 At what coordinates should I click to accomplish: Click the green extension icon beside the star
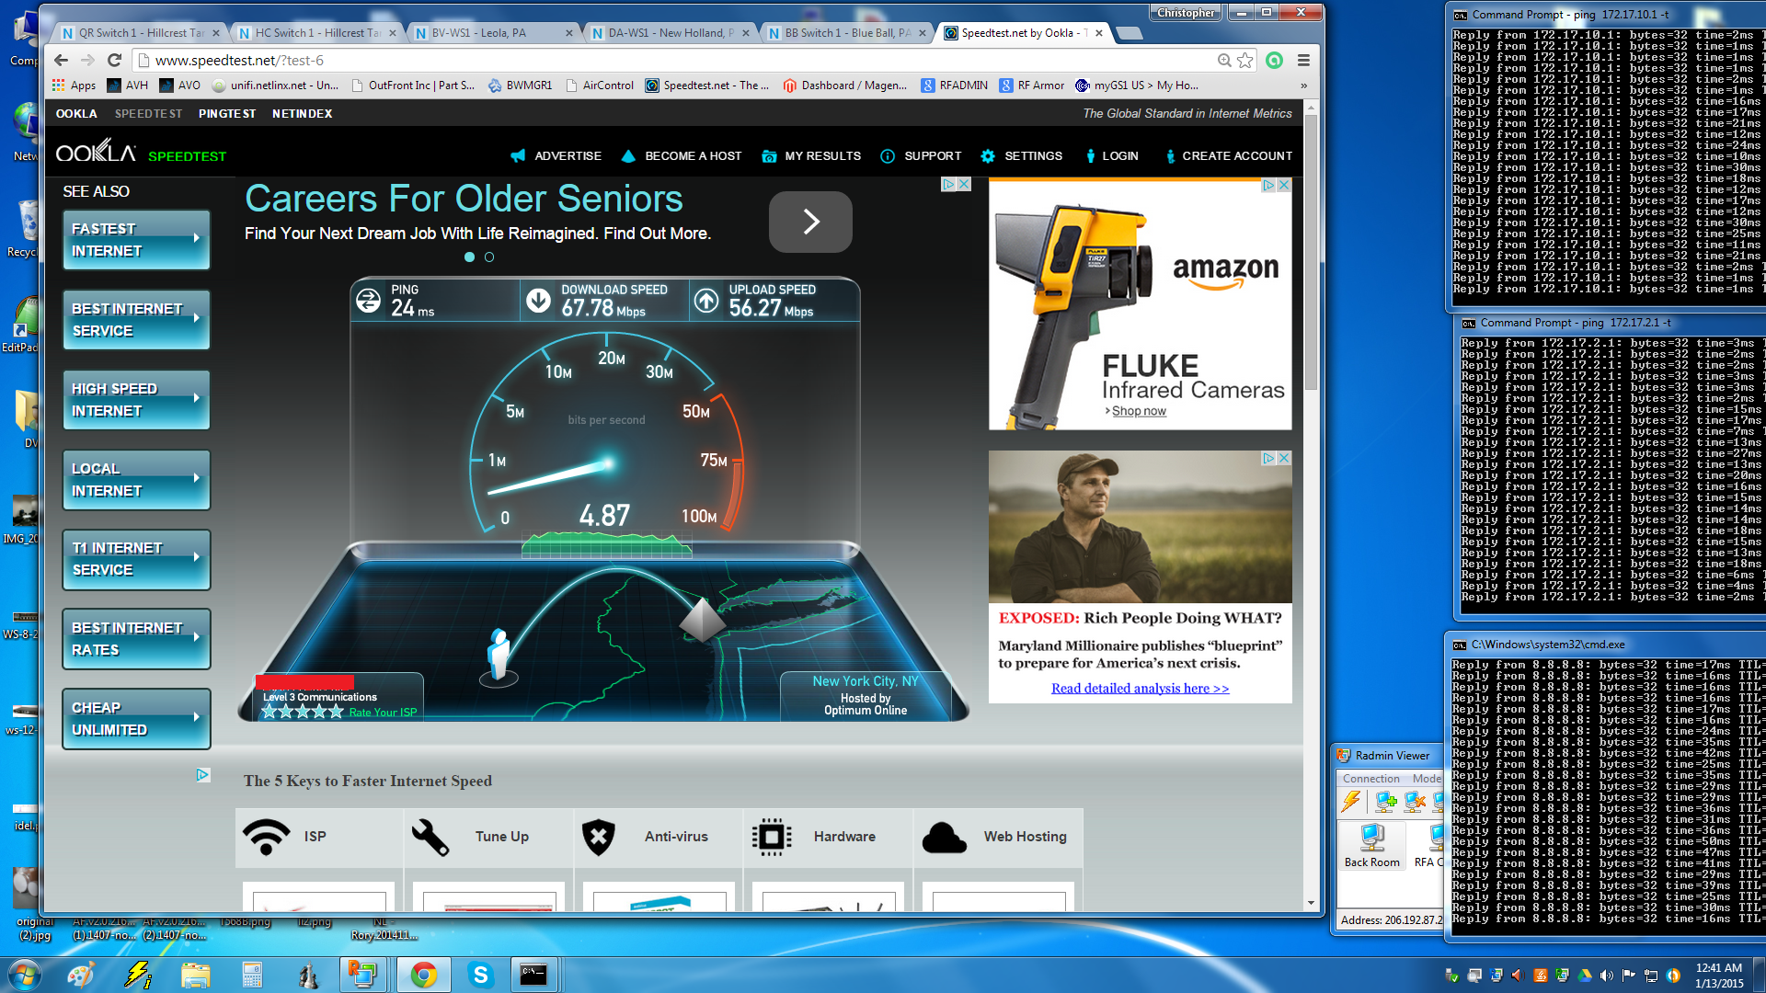(x=1274, y=61)
